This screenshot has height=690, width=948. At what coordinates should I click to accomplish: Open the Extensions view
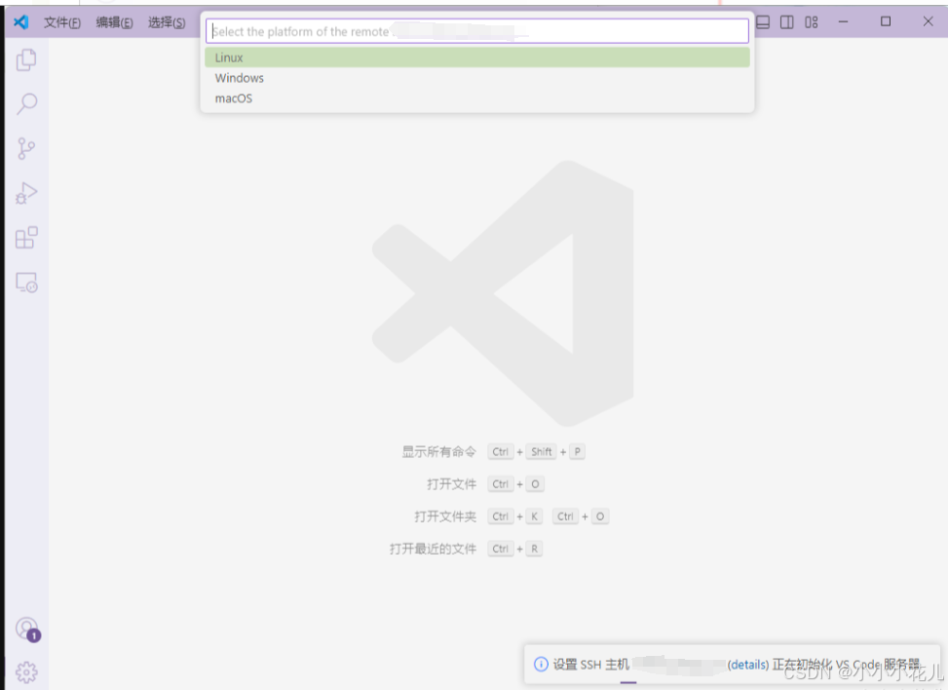pos(26,238)
